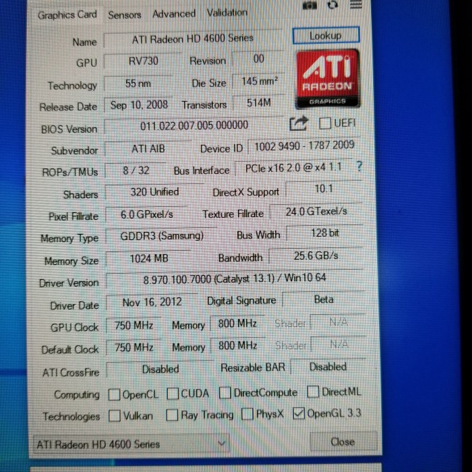Switch to the Advanced tab
This screenshot has height=472, width=472.
click(174, 13)
